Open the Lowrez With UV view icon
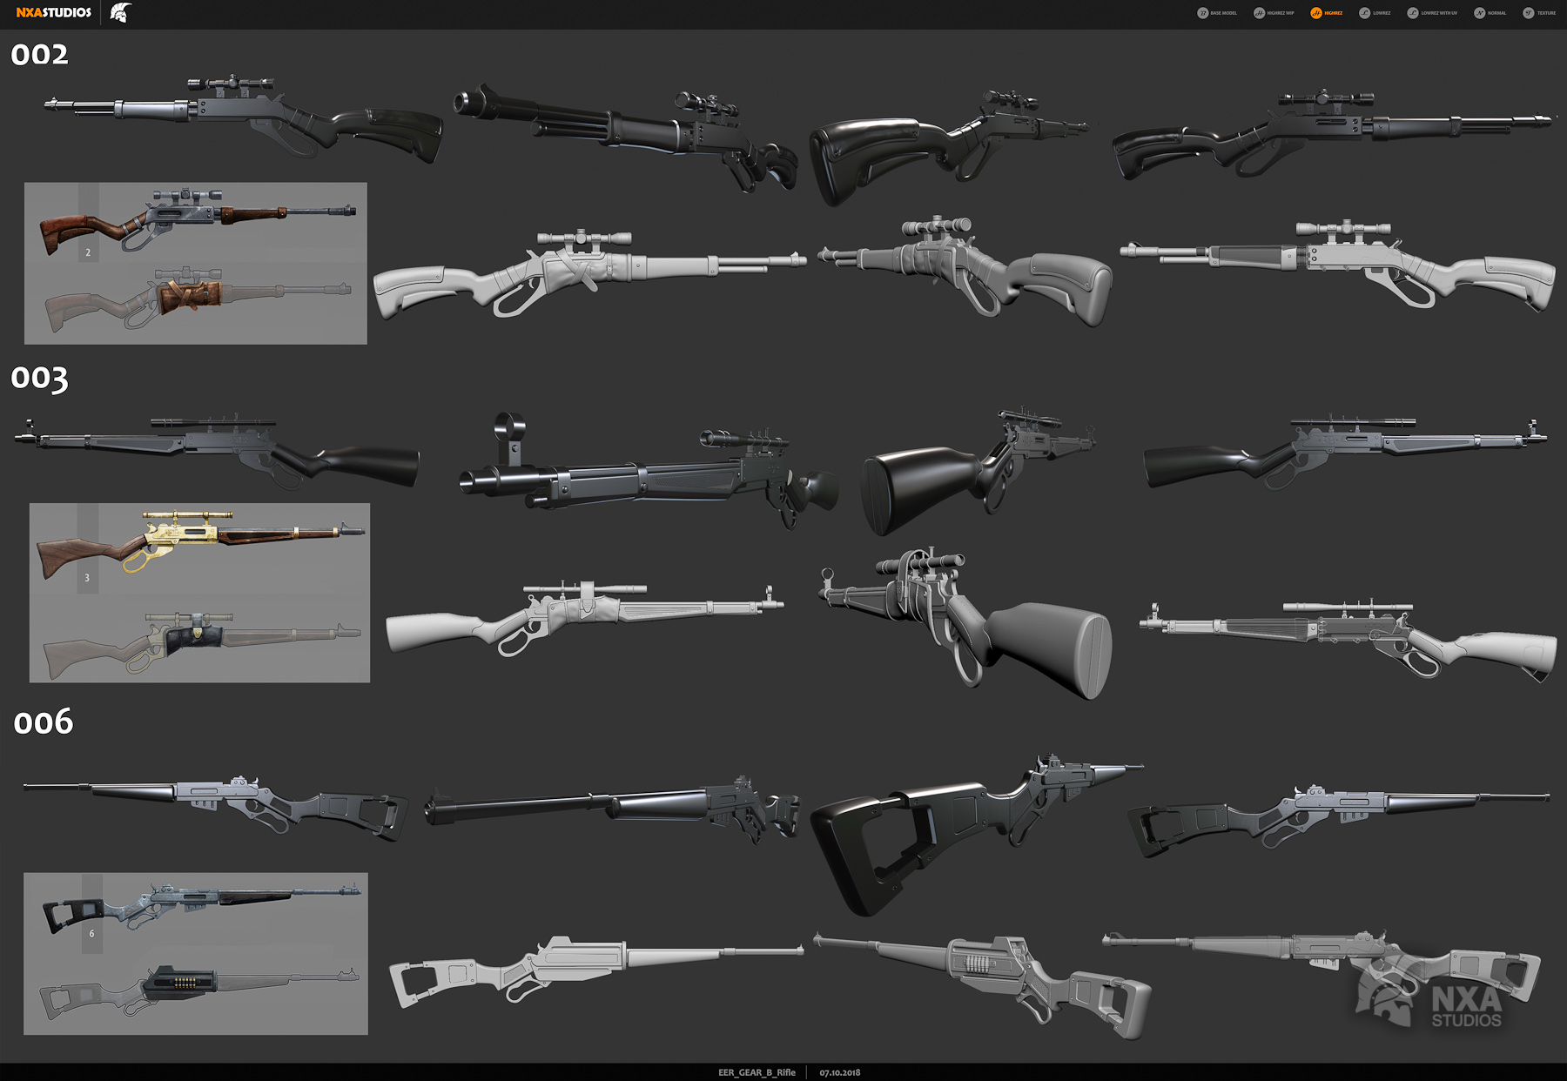The width and height of the screenshot is (1567, 1081). click(1412, 13)
